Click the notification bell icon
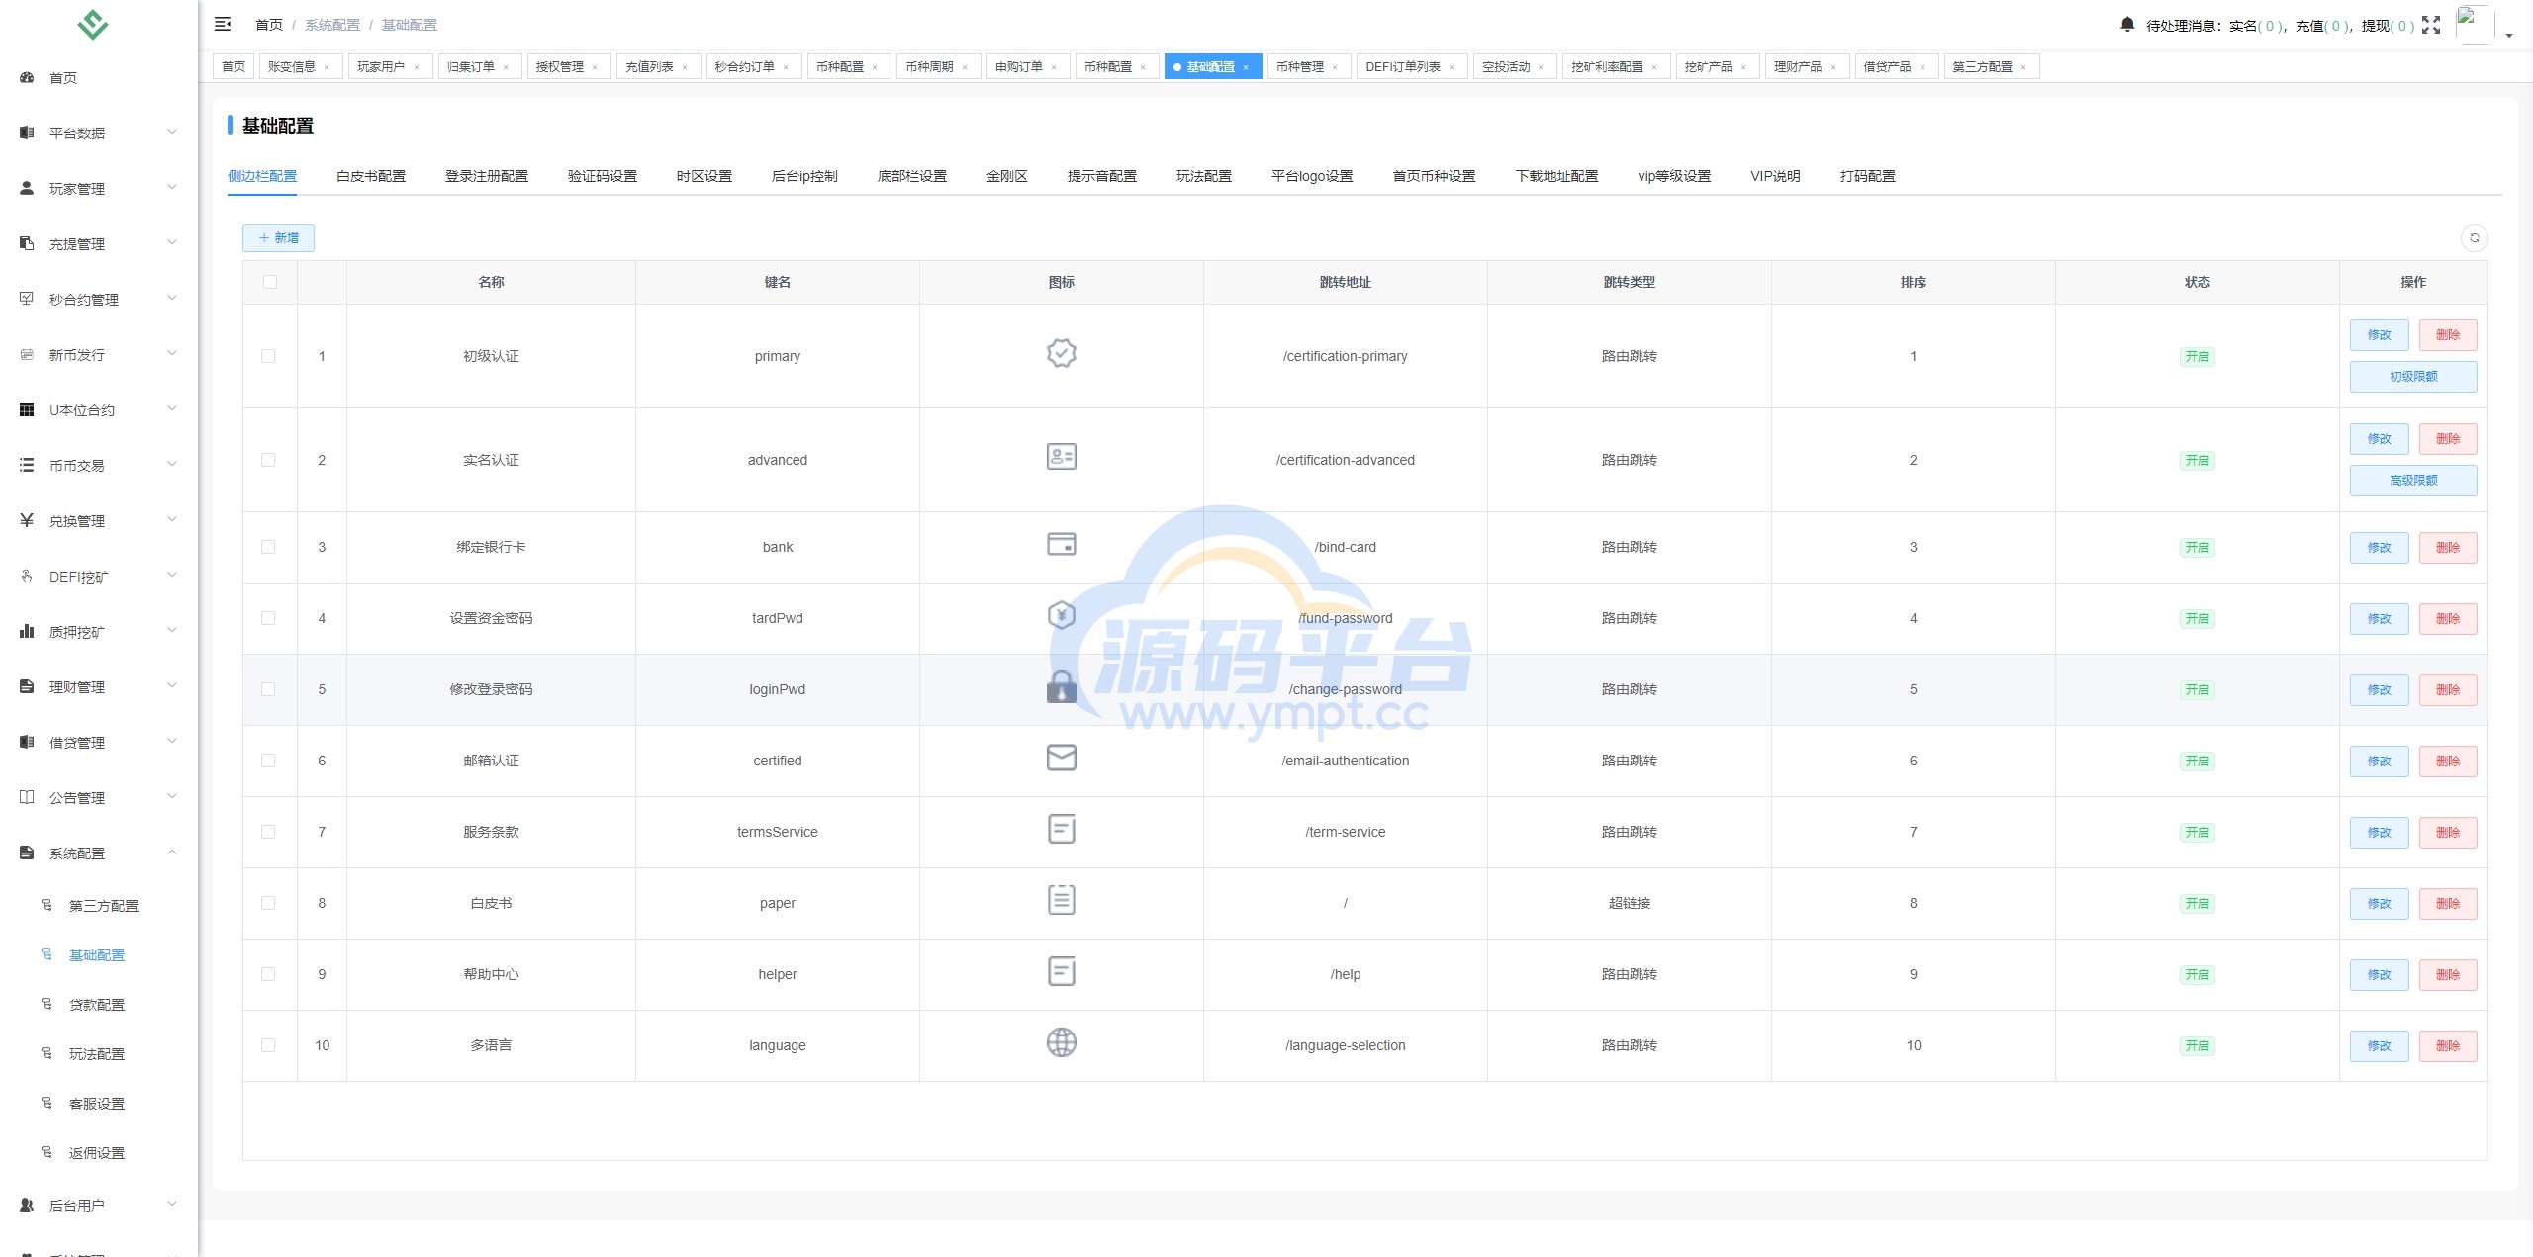 (x=2127, y=24)
